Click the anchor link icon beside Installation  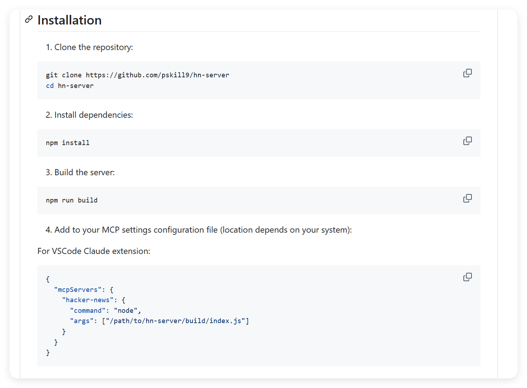pos(28,19)
